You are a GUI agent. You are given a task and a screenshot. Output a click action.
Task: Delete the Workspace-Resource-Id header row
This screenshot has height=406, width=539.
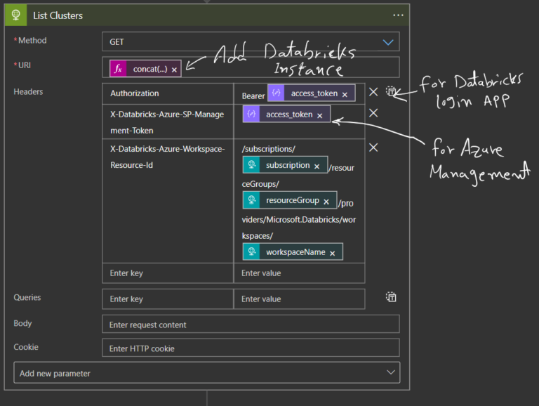pos(373,148)
